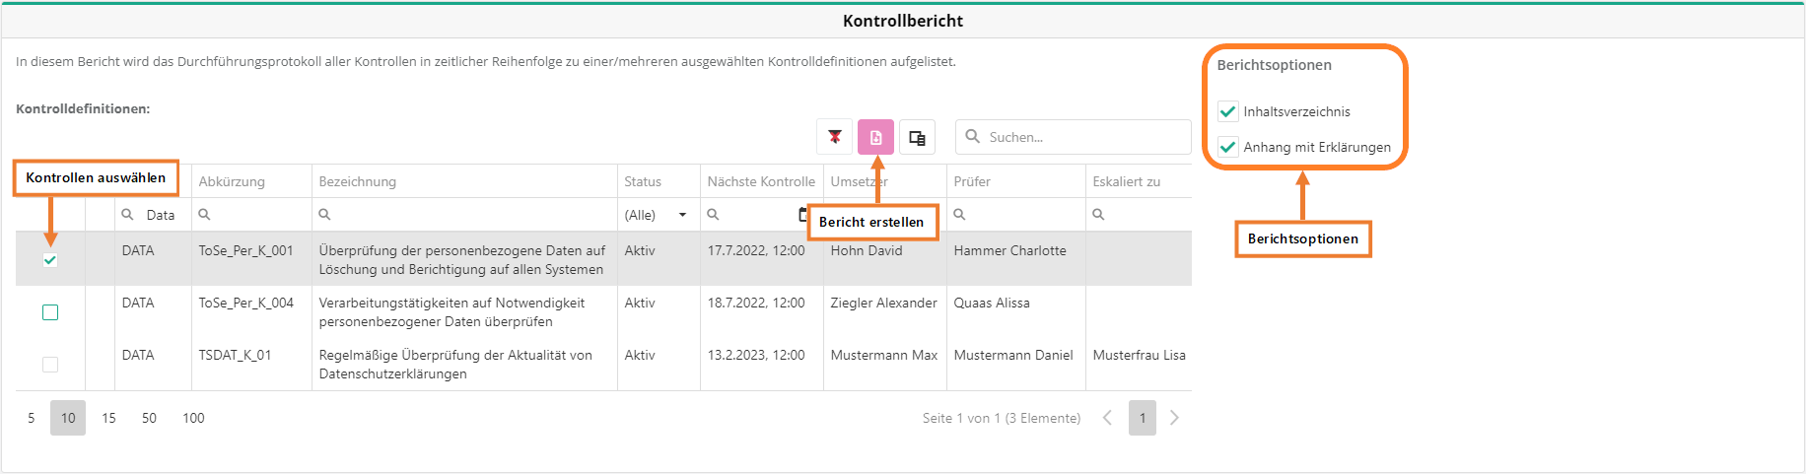Go to previous page arrow

(1107, 418)
